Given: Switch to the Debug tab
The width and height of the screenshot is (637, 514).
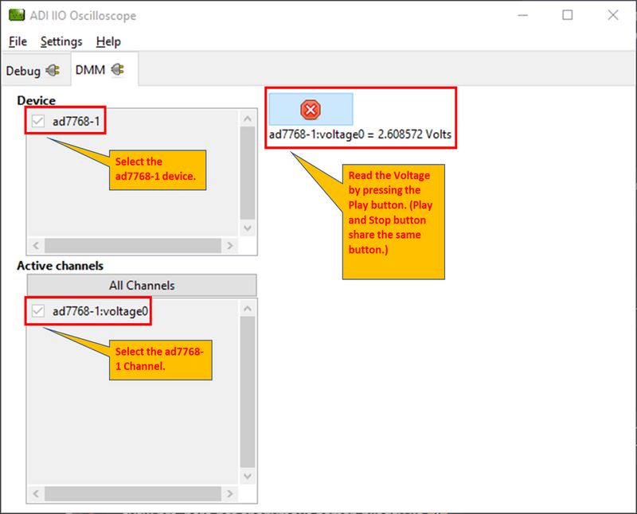Looking at the screenshot, I should [x=36, y=70].
